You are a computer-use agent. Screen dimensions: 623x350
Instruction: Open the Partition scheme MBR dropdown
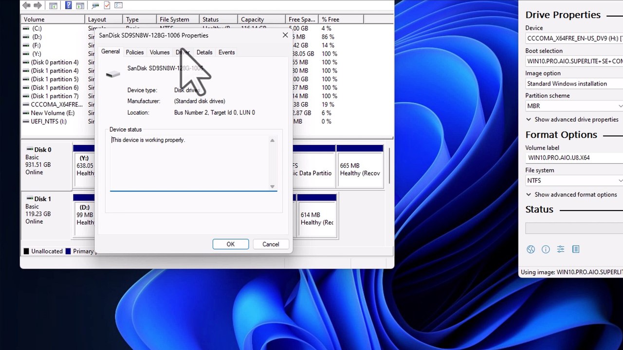click(573, 106)
